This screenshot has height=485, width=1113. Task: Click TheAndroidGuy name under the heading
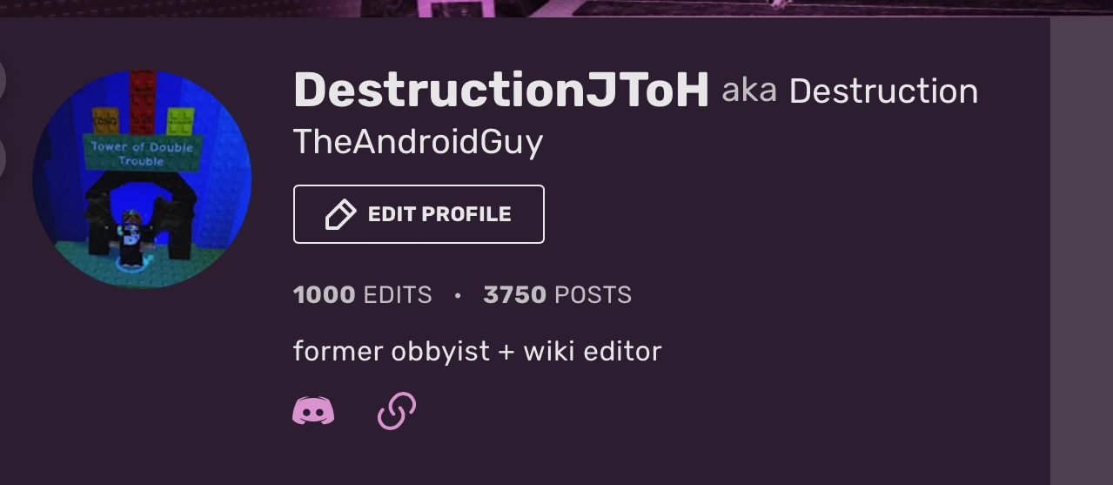tap(419, 142)
